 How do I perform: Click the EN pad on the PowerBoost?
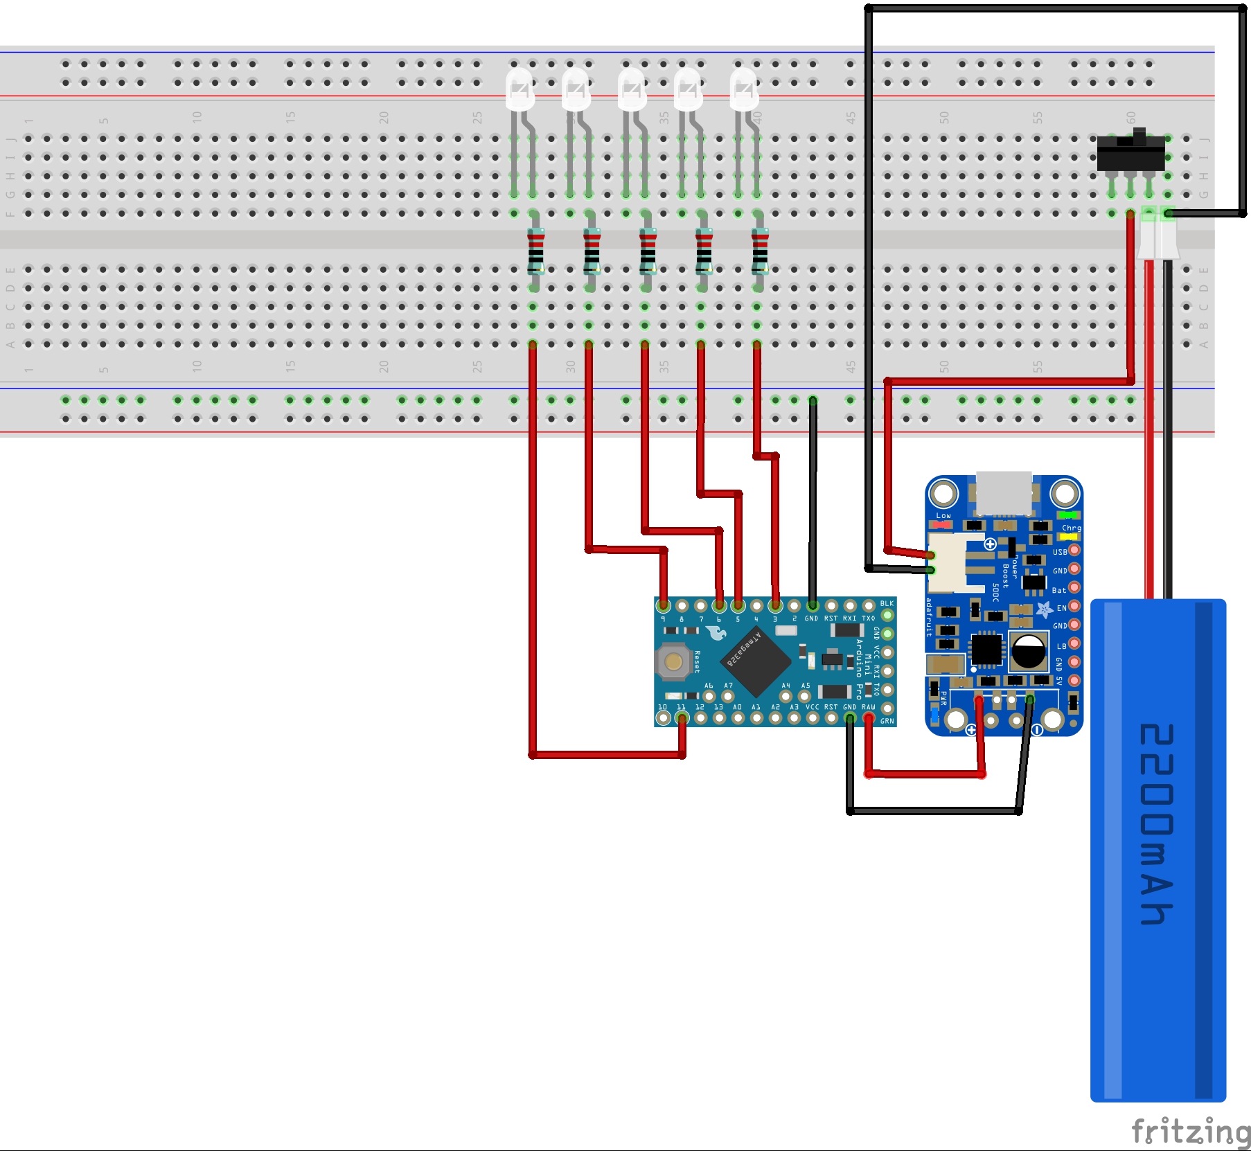(1074, 606)
